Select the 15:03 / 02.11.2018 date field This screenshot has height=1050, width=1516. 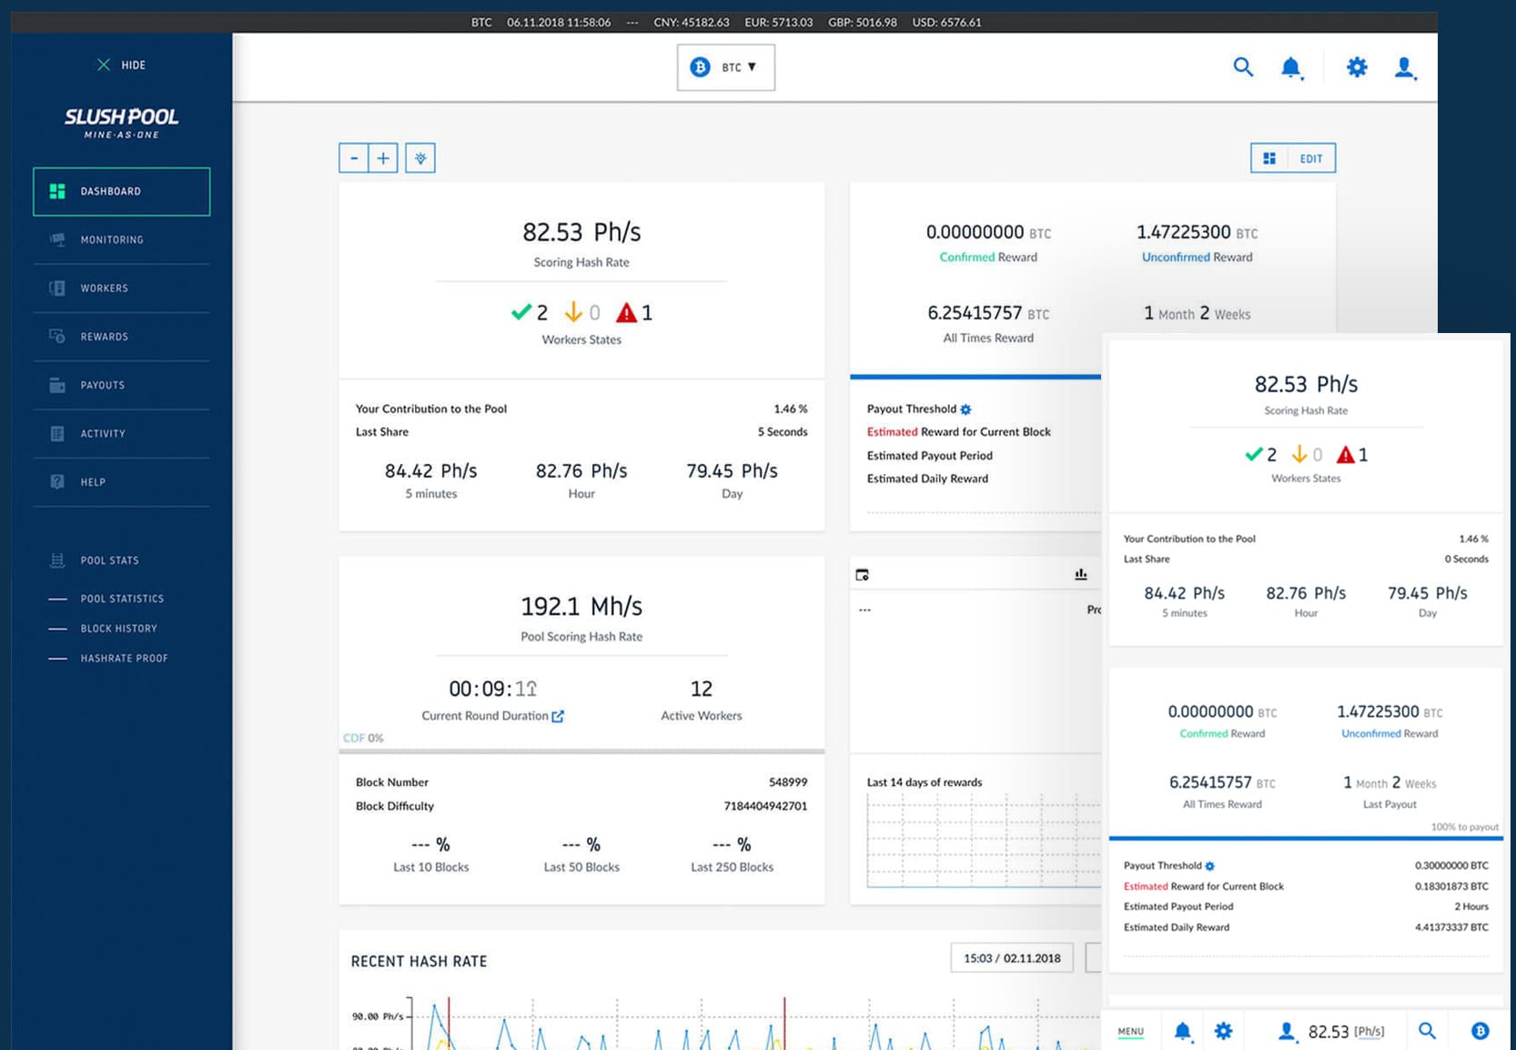pyautogui.click(x=1012, y=958)
